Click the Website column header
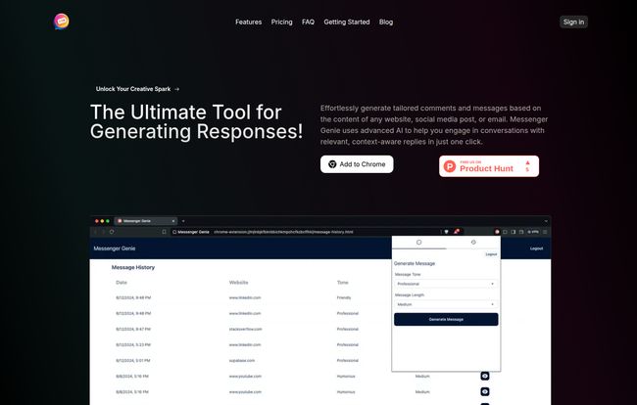 pos(238,282)
